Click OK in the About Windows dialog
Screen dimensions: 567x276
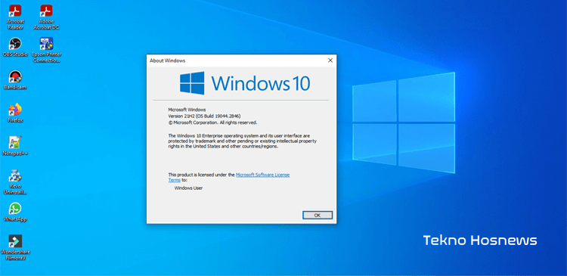(x=317, y=215)
